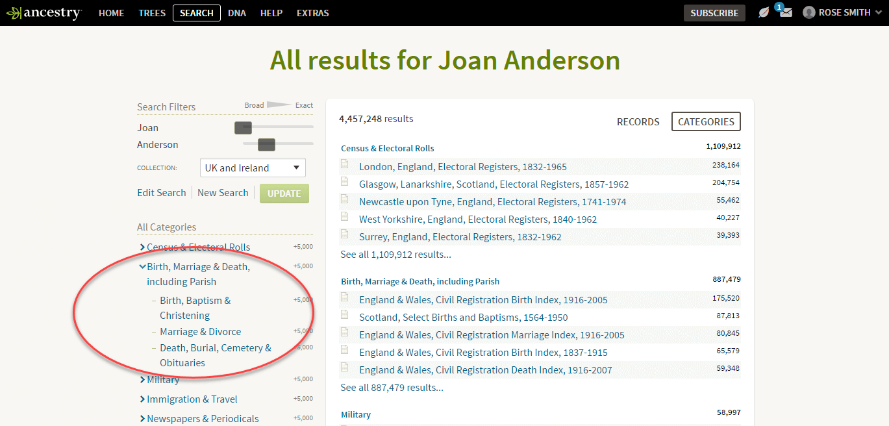The image size is (889, 426).
Task: Open Newcastle upon Tyne Electoral Registers
Action: tap(493, 201)
